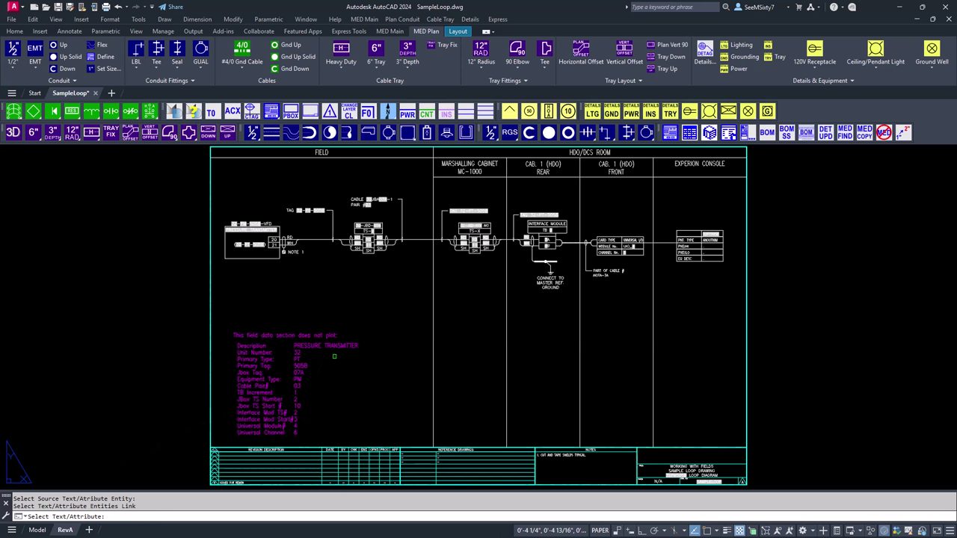Select the RGS toolbar icon
The width and height of the screenshot is (957, 538).
point(510,132)
